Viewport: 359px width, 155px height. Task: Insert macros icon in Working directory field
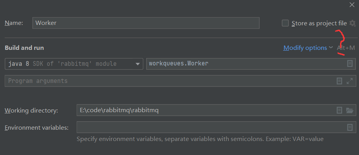(x=339, y=110)
